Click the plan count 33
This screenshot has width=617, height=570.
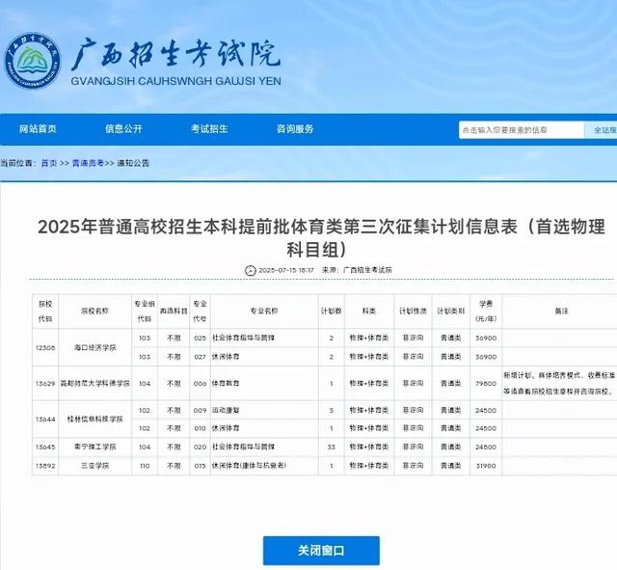click(x=332, y=448)
